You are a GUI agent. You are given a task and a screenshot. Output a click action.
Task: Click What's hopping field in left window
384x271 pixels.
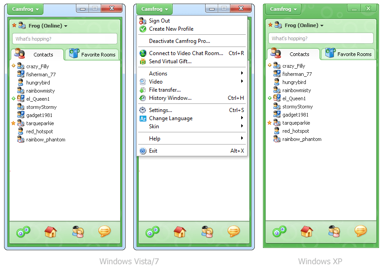point(65,39)
